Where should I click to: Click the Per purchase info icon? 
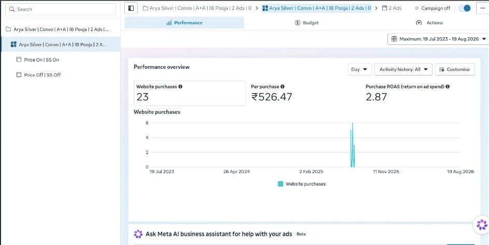click(x=282, y=86)
